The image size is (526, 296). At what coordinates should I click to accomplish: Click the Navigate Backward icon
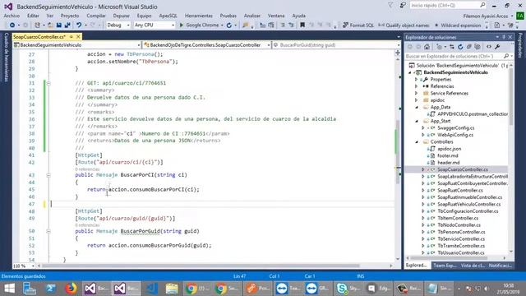12,25
